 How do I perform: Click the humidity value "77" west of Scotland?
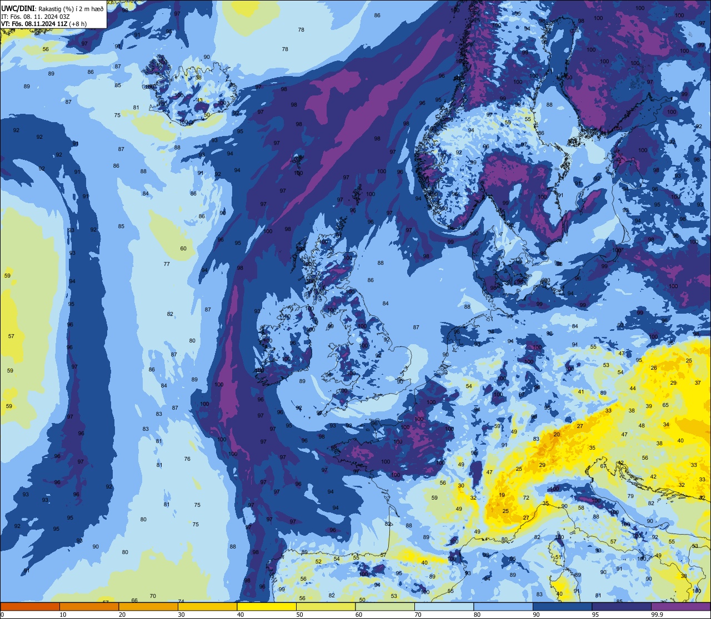tap(167, 264)
